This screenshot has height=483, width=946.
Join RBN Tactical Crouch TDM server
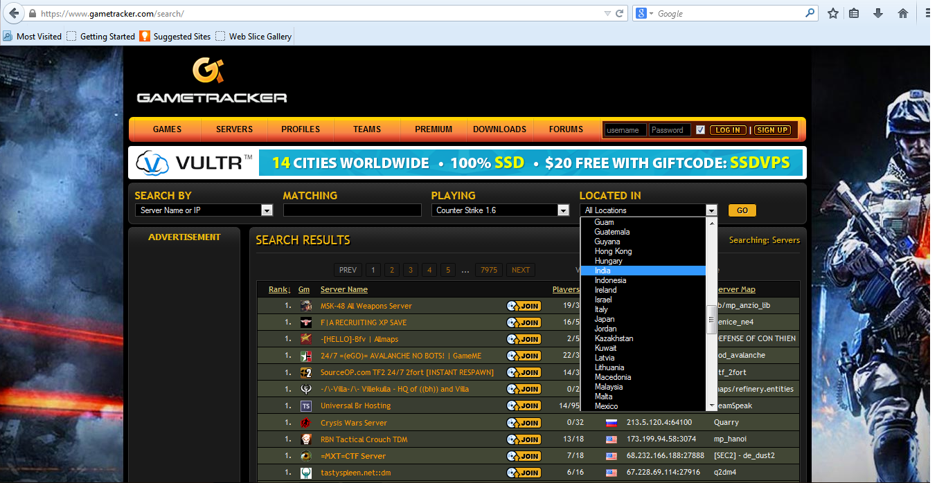pyautogui.click(x=524, y=439)
